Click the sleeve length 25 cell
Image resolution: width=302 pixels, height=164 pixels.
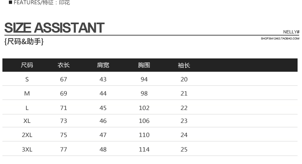(x=184, y=149)
